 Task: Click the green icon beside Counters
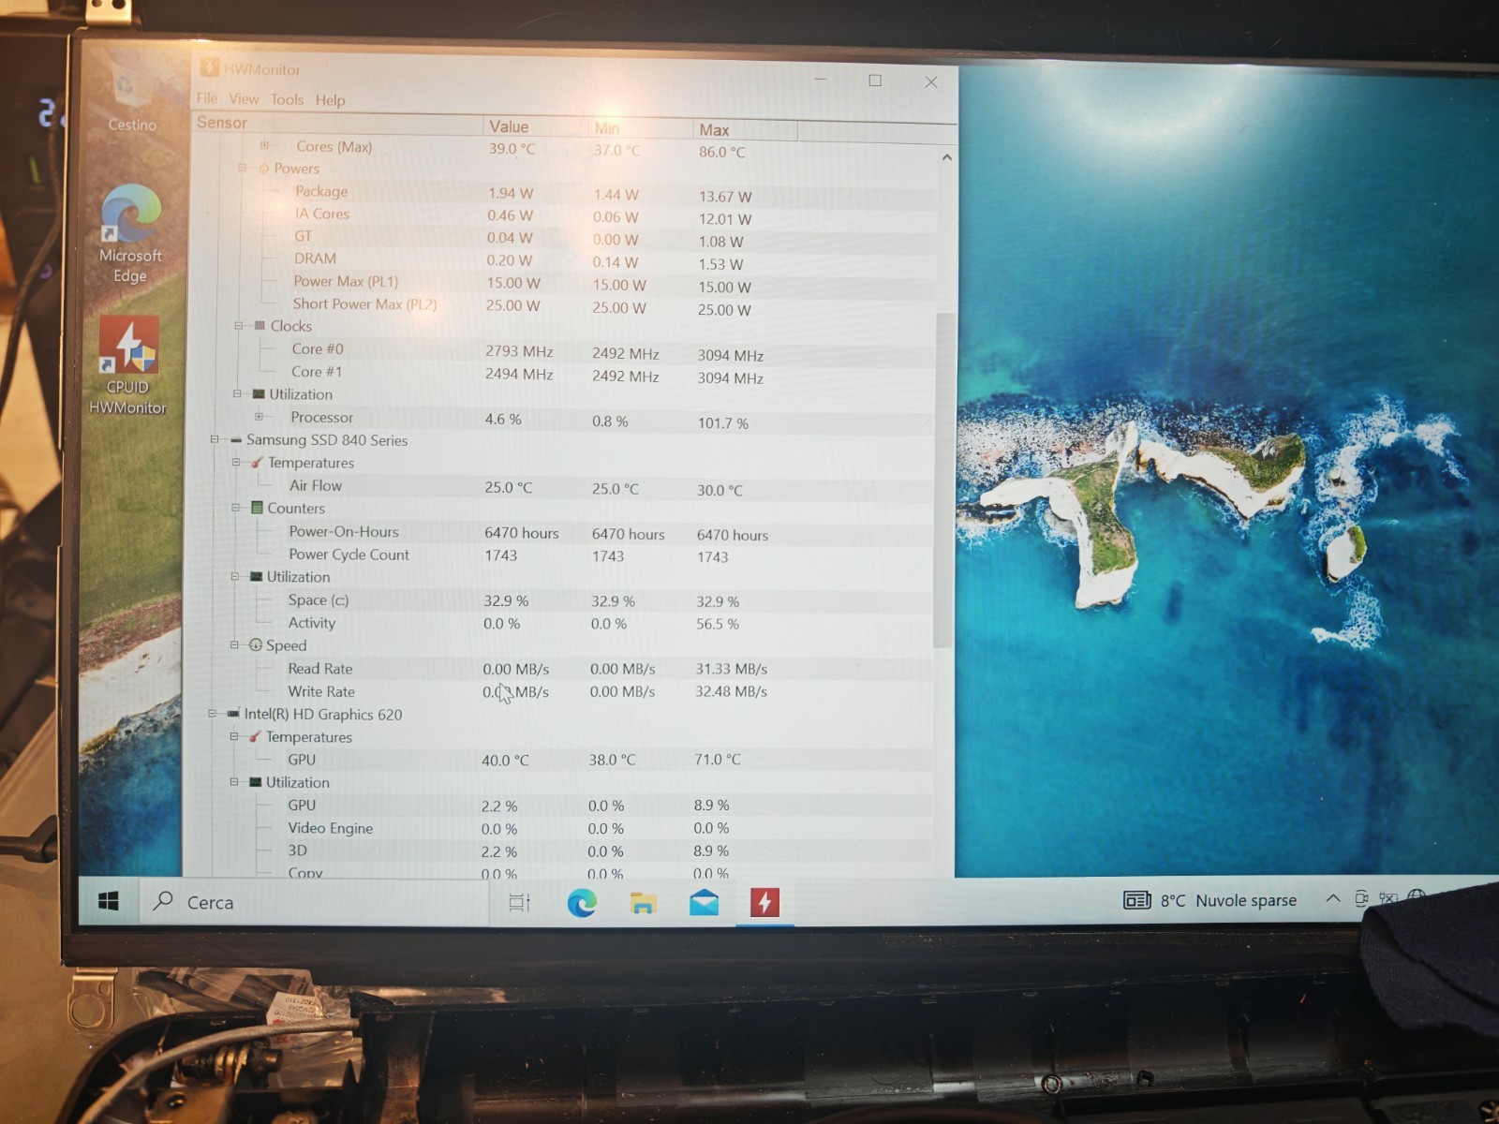click(257, 508)
